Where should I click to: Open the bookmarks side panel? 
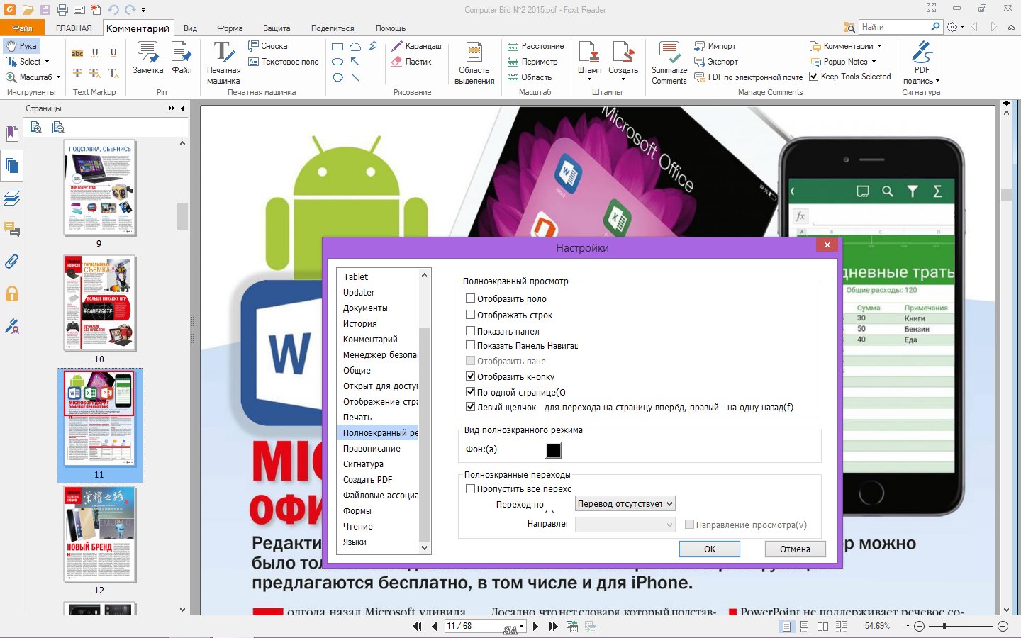click(x=11, y=133)
